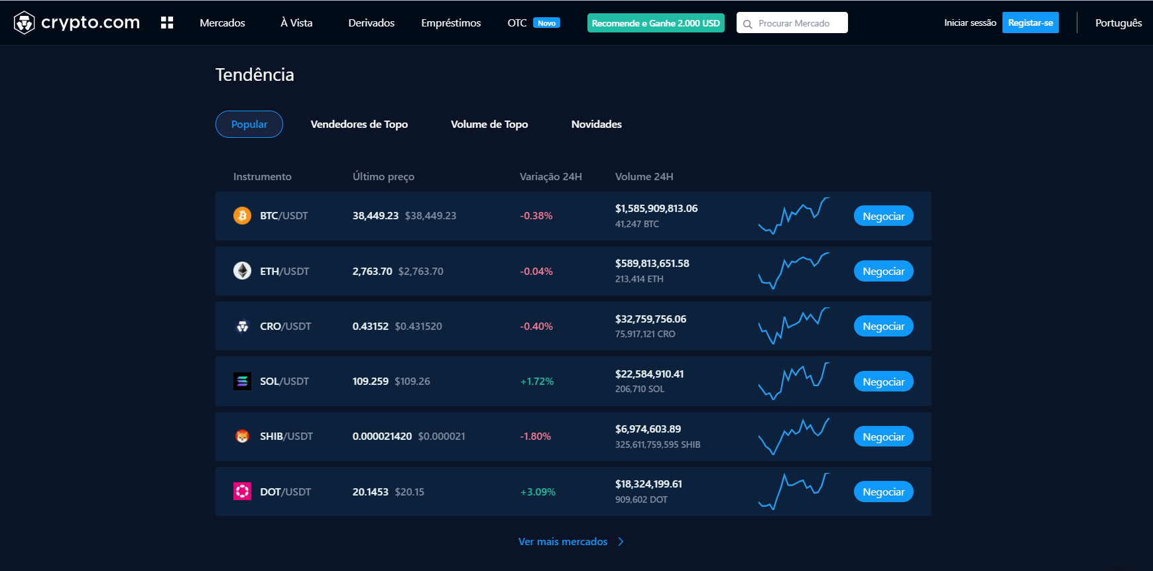Click the search magnifier icon

point(747,24)
